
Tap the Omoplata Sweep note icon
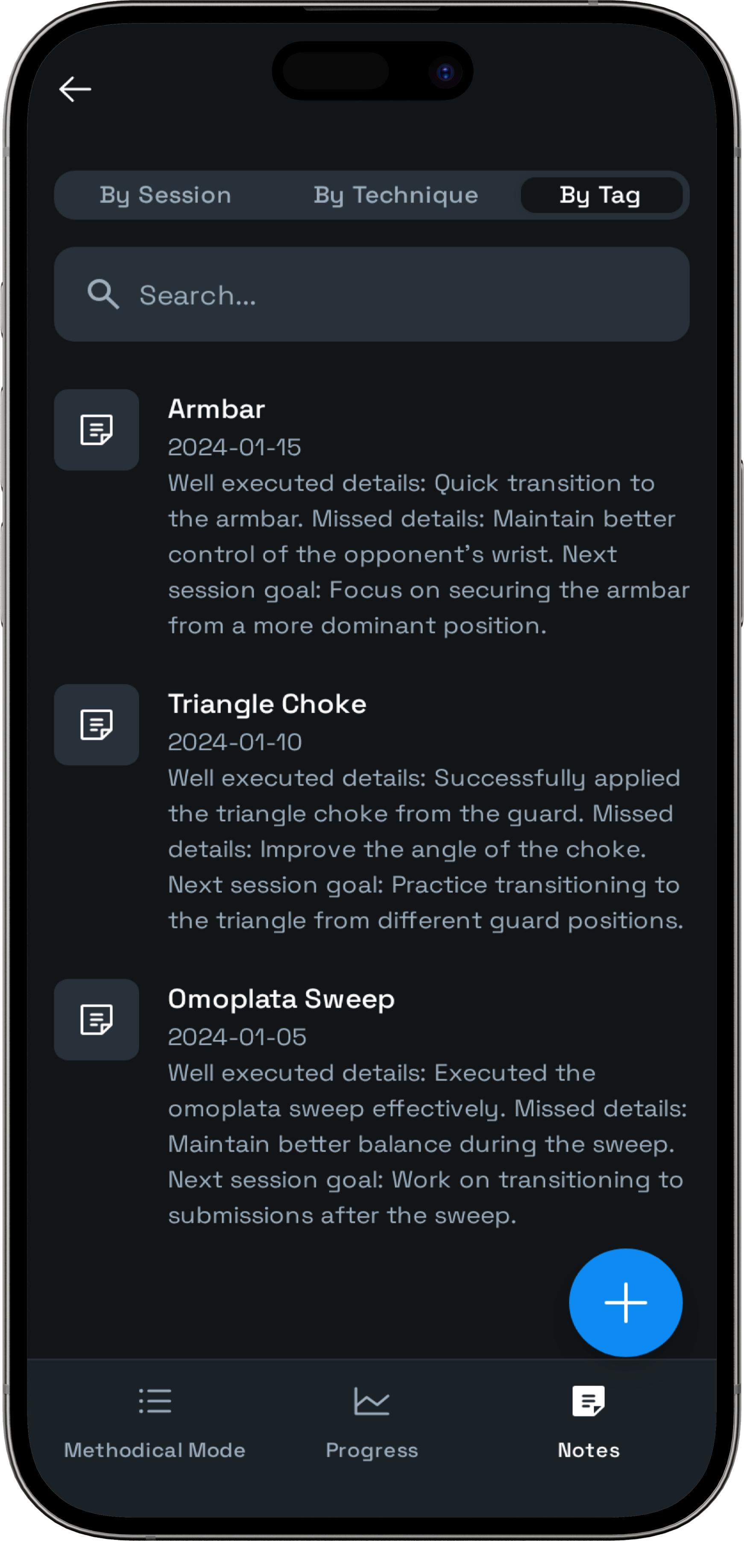point(97,1019)
